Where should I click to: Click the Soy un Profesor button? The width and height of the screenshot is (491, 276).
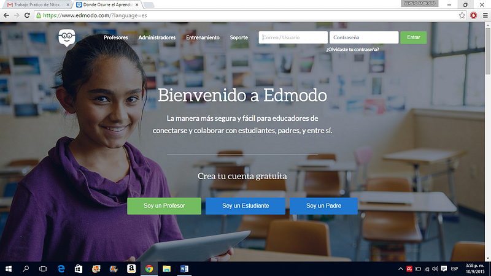point(164,206)
